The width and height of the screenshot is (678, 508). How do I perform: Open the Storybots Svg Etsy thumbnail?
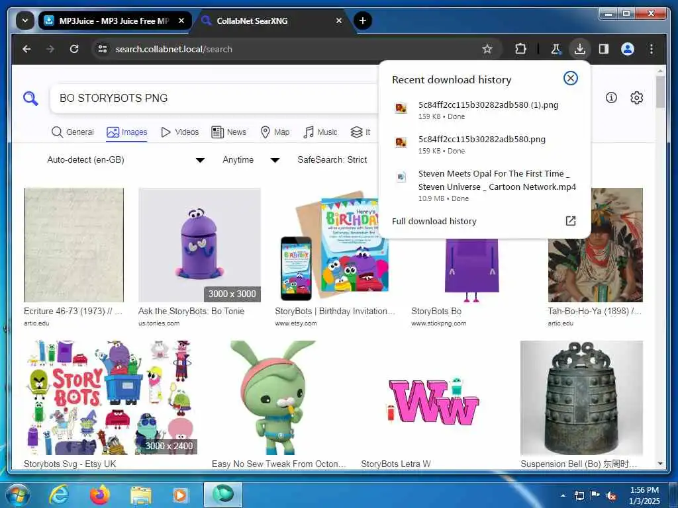111,398
